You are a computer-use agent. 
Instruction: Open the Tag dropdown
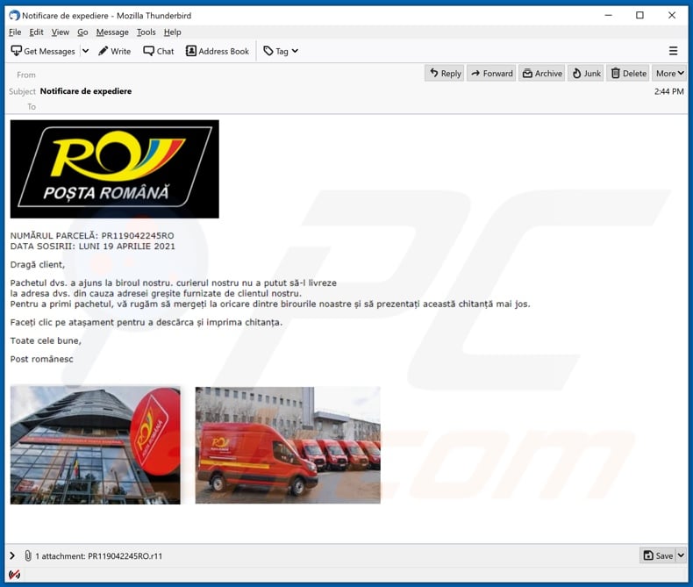click(x=281, y=51)
